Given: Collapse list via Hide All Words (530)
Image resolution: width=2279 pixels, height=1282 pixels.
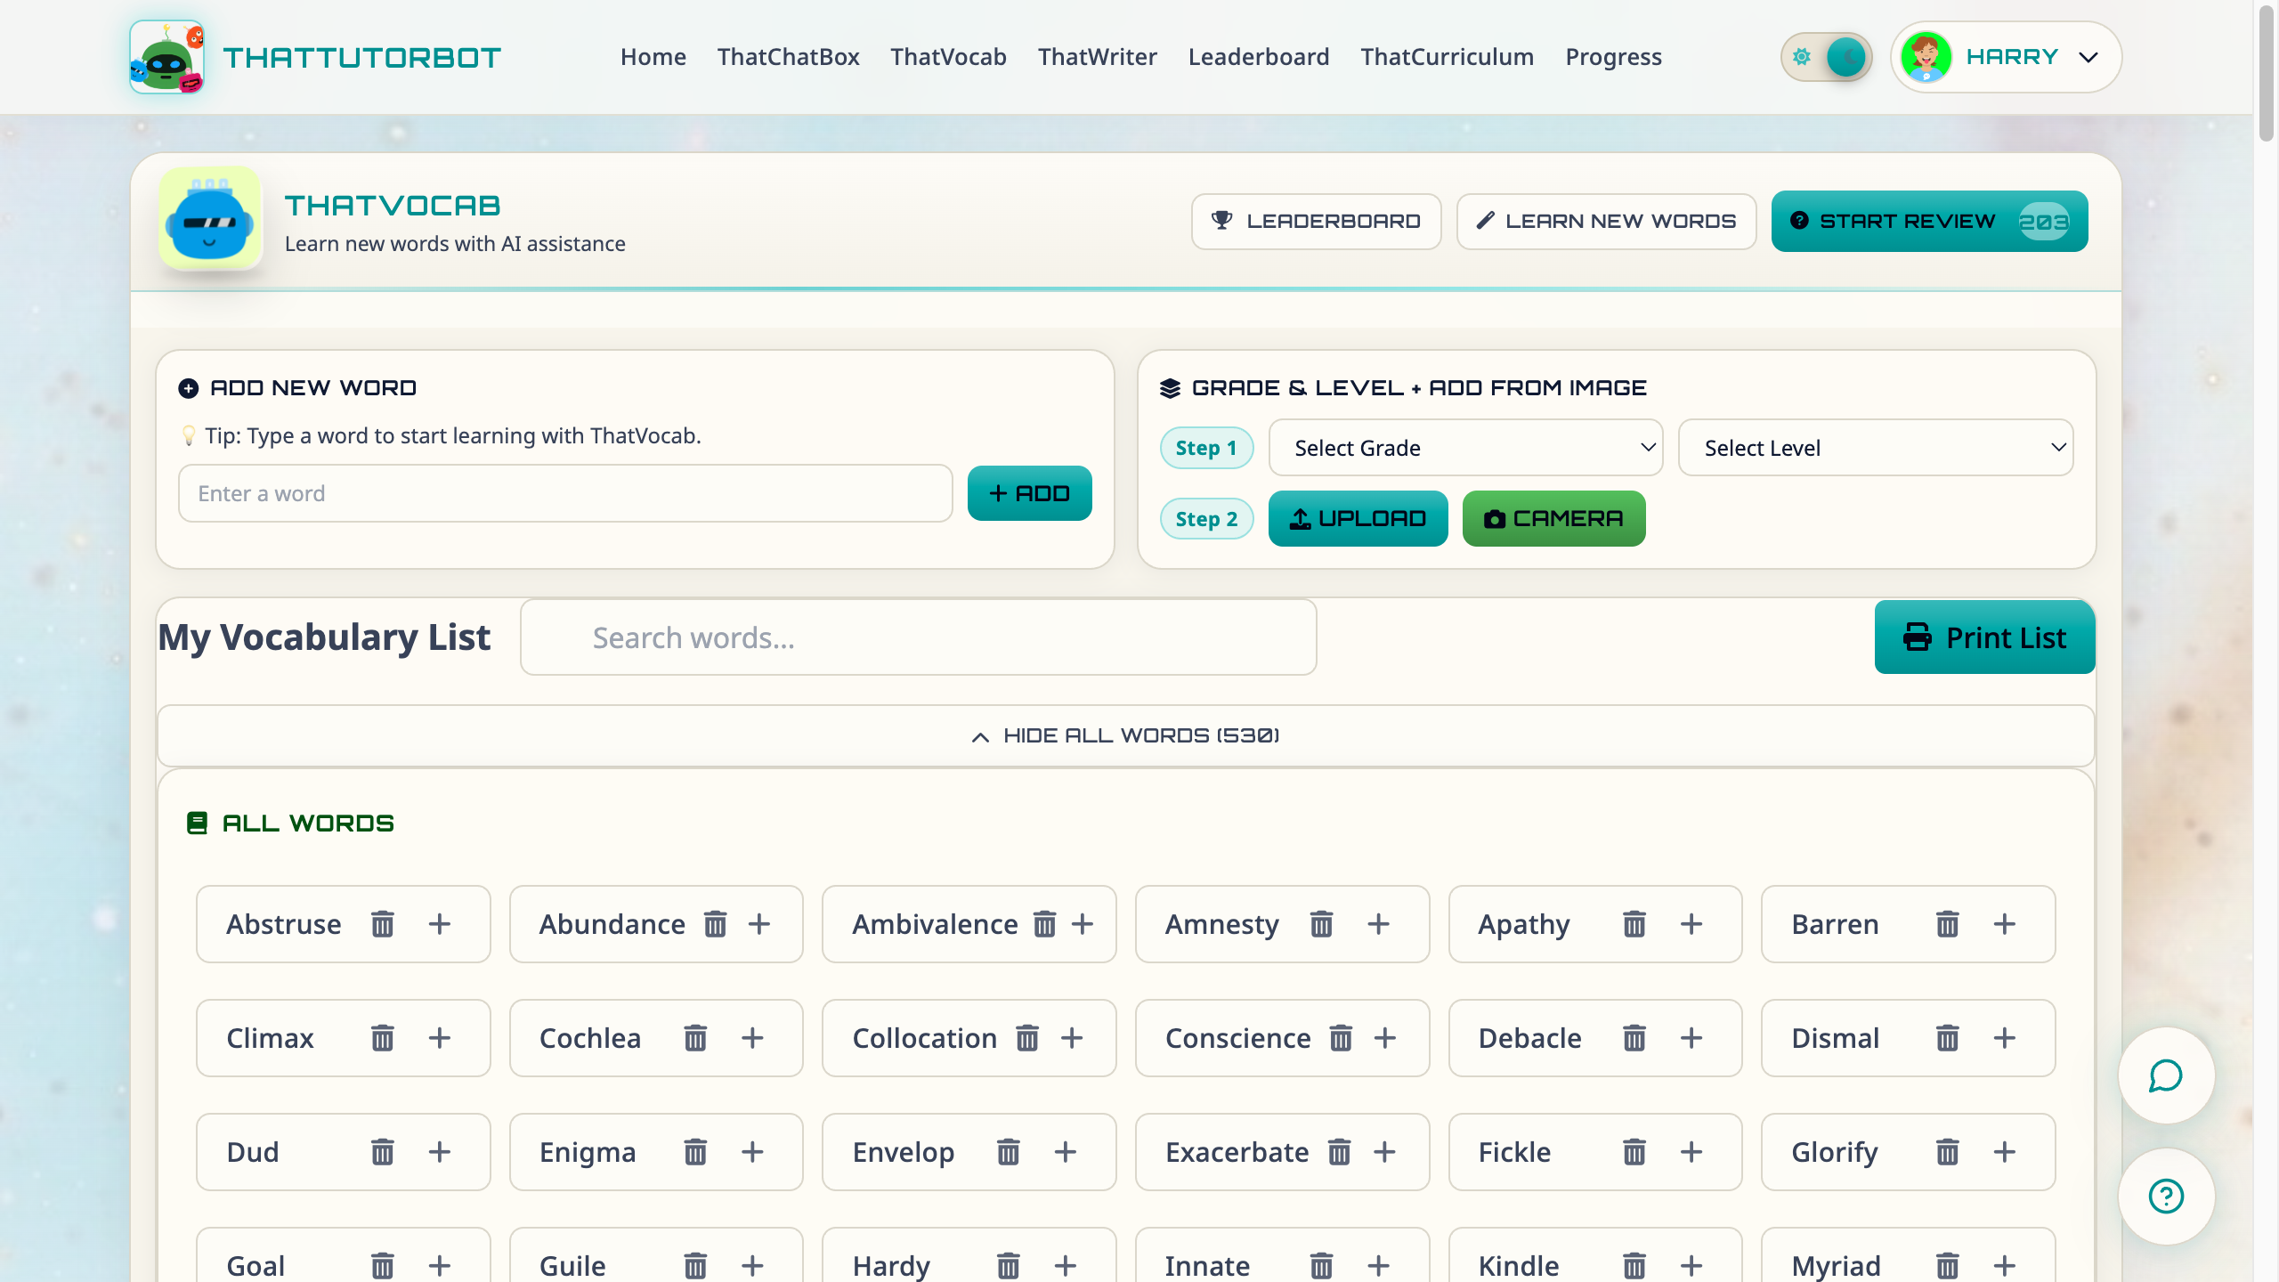Looking at the screenshot, I should pos(1126,735).
